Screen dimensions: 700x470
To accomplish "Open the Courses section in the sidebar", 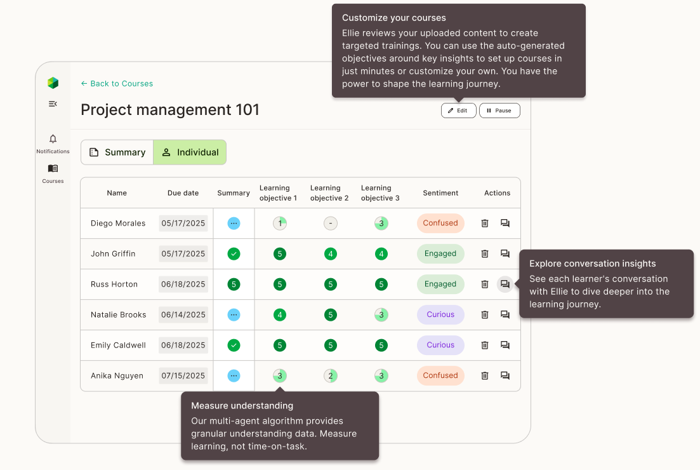I will tap(53, 171).
